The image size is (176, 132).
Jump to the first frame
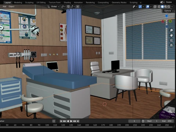(61, 121)
